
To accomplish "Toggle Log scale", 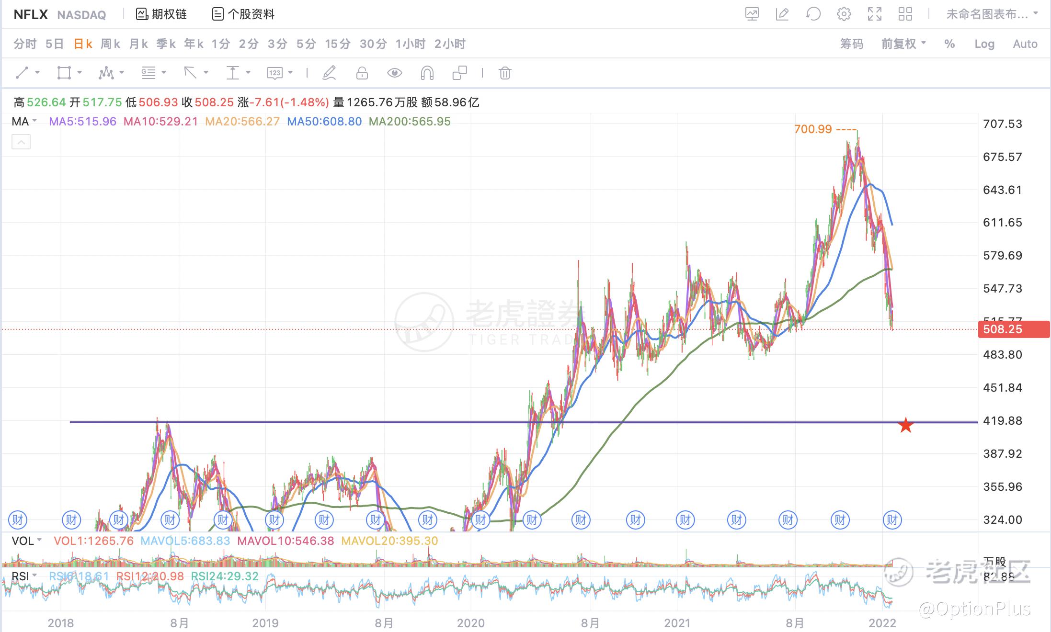I will point(984,44).
